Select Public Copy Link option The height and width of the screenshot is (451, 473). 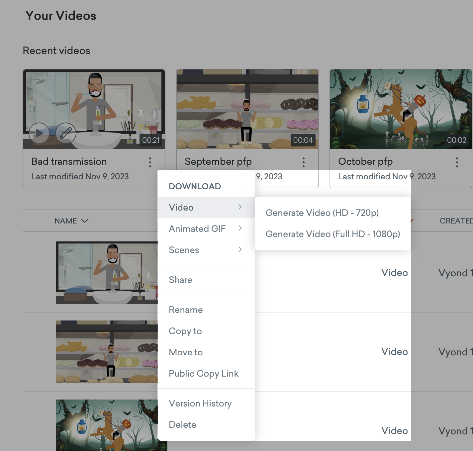tap(206, 374)
